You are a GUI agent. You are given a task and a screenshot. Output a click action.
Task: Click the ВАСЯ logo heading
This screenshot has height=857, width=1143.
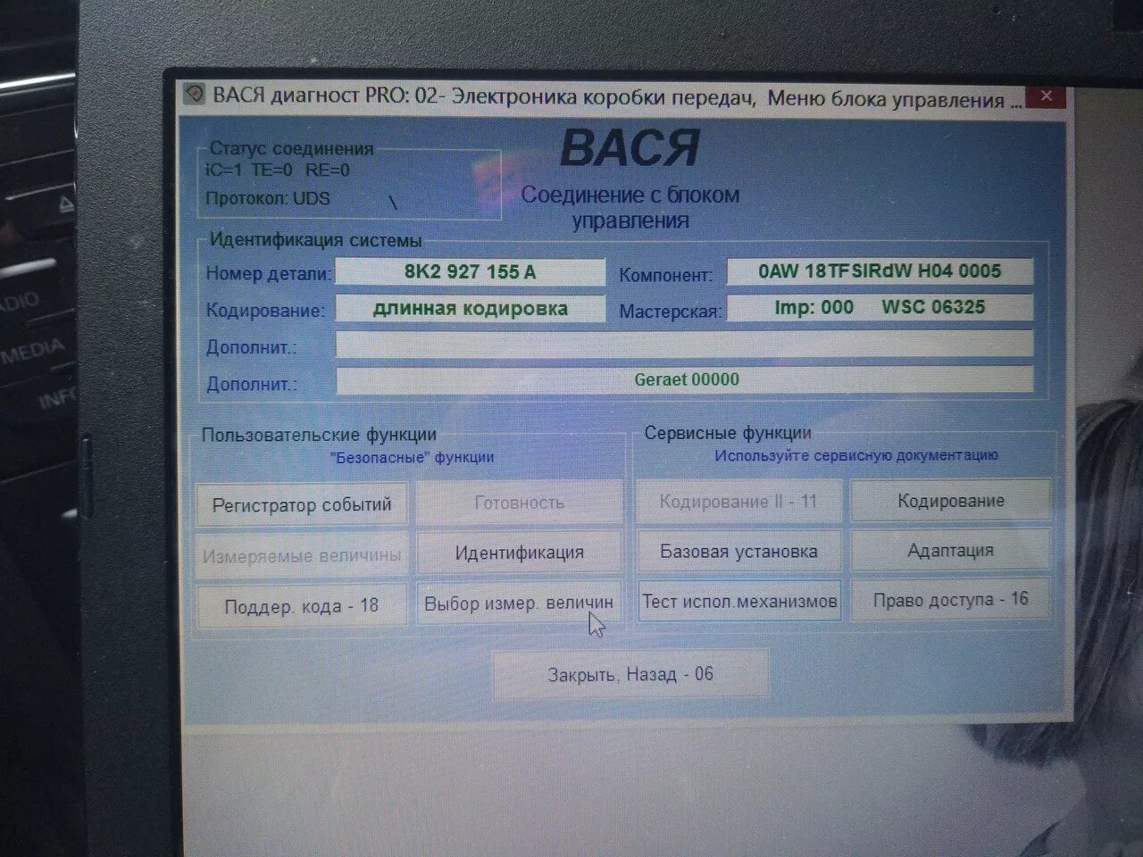pyautogui.click(x=630, y=148)
